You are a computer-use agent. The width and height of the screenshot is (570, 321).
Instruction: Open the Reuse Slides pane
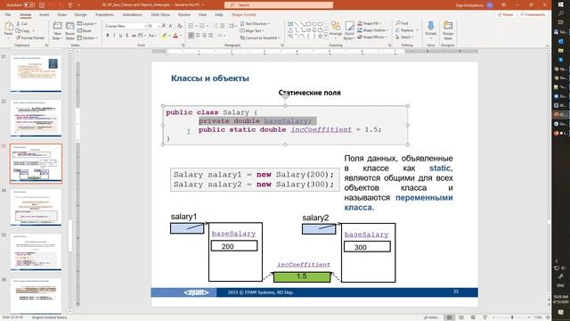(x=69, y=30)
